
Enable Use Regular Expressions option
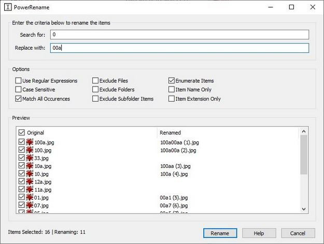pos(19,81)
